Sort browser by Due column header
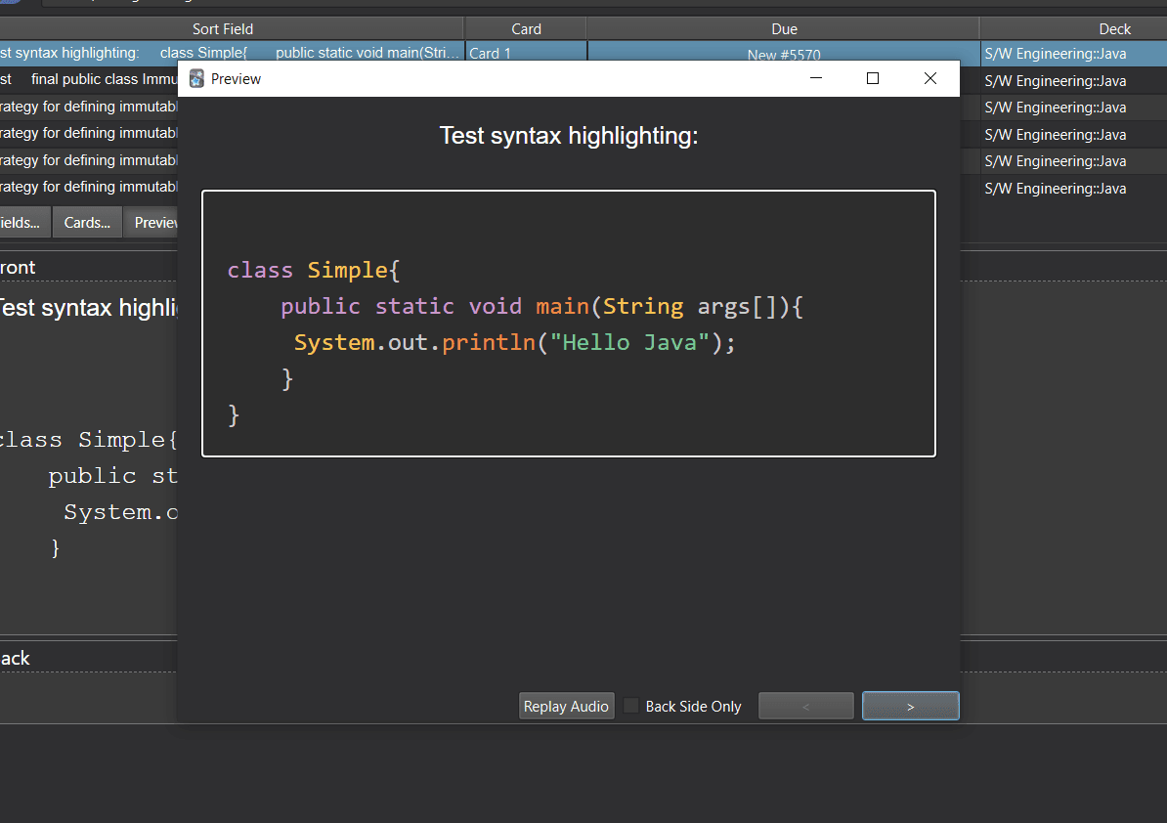Image resolution: width=1167 pixels, height=823 pixels. pos(784,29)
